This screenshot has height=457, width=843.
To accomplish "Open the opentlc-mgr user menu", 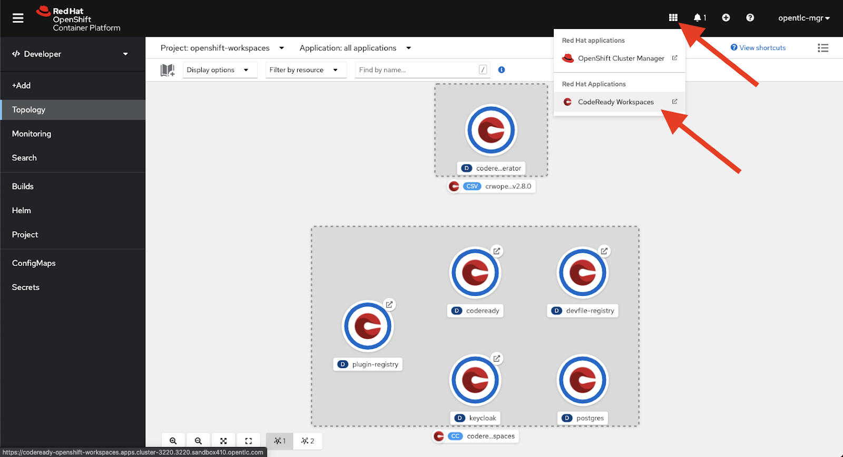I will [803, 18].
